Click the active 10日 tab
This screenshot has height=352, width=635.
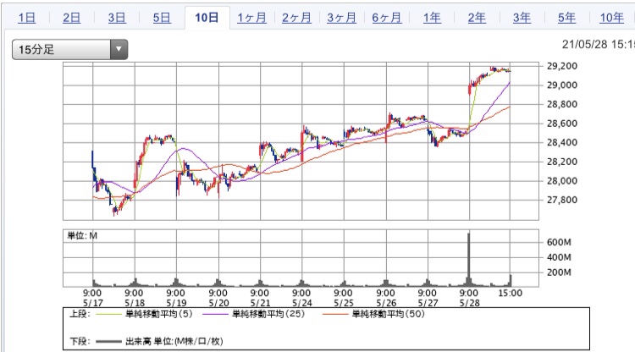[207, 18]
